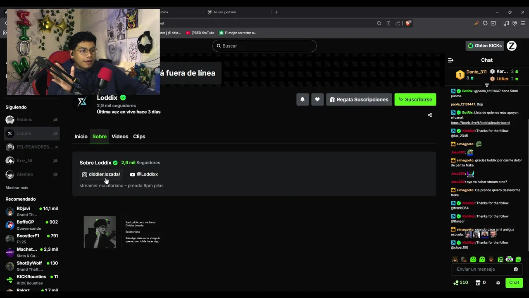Open a new browser tab with plus
Screen dimensions: 529x298
(276, 12)
